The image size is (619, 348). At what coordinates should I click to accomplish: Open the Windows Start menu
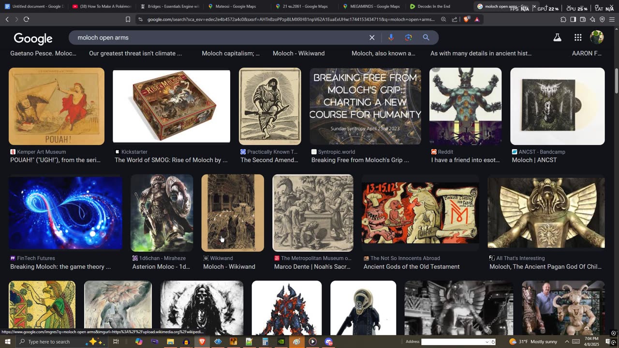[7, 342]
